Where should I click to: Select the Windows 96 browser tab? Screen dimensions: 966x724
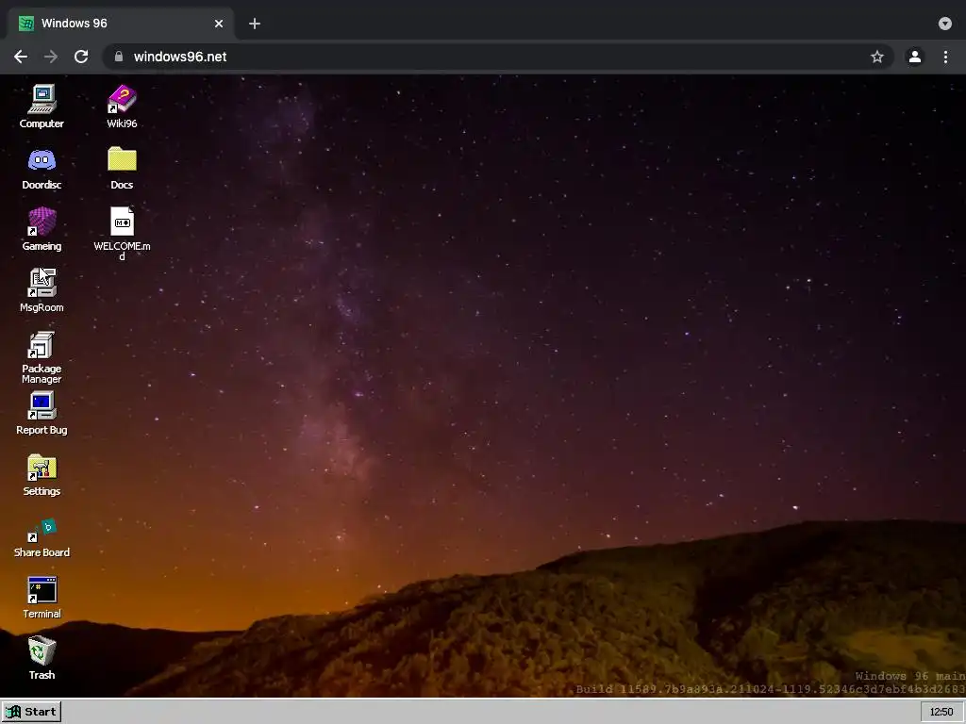pyautogui.click(x=121, y=24)
